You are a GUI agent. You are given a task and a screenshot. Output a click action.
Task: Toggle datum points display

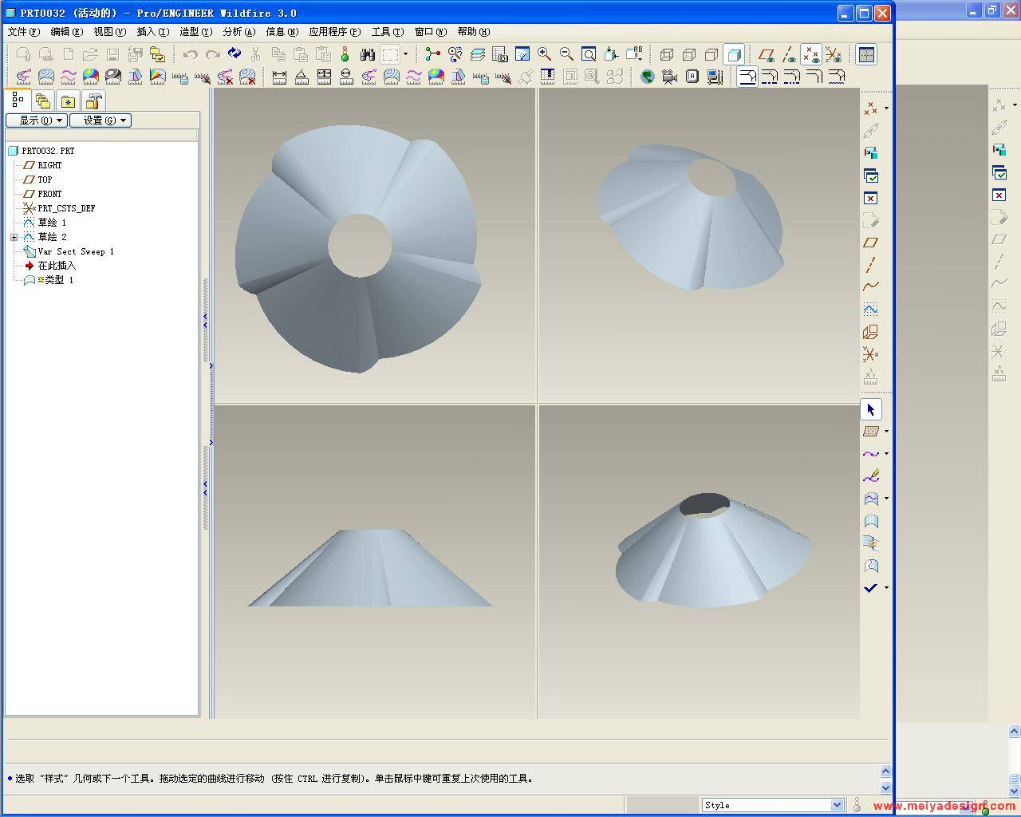point(811,54)
